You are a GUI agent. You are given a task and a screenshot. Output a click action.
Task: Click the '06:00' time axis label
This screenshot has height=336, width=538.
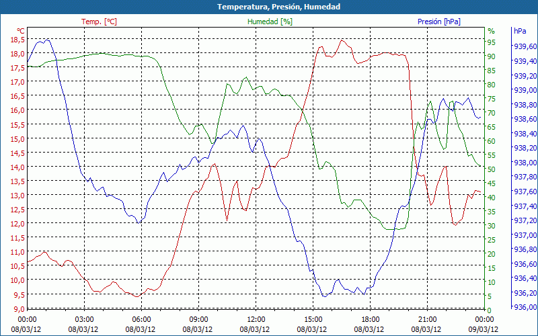point(141,320)
